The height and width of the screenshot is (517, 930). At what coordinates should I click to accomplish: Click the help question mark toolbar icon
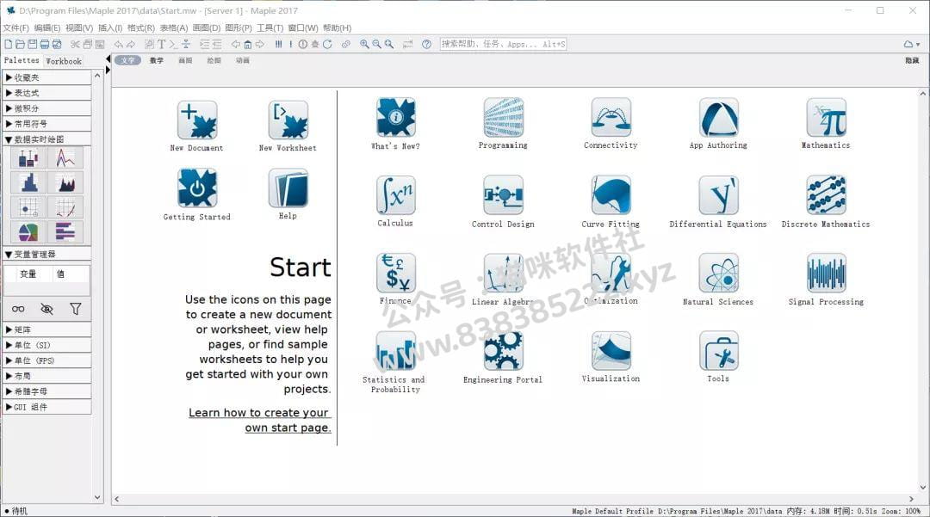[x=426, y=45]
